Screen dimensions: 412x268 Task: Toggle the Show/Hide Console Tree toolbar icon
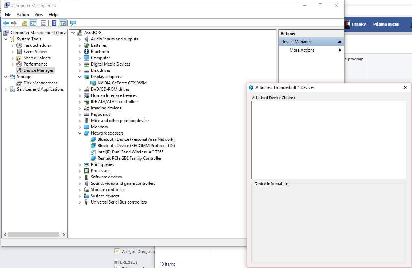33,23
